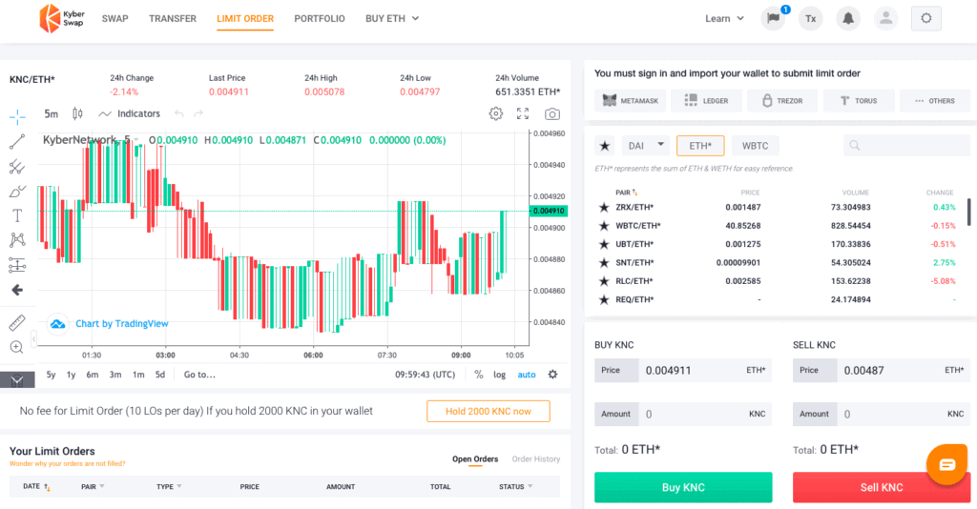Take a chart snapshot with camera icon

pos(552,113)
